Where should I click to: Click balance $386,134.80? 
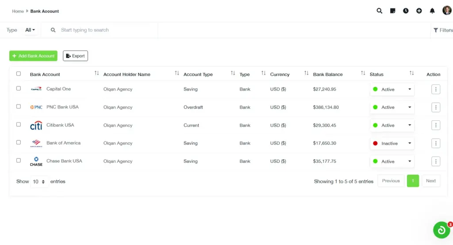(326, 107)
